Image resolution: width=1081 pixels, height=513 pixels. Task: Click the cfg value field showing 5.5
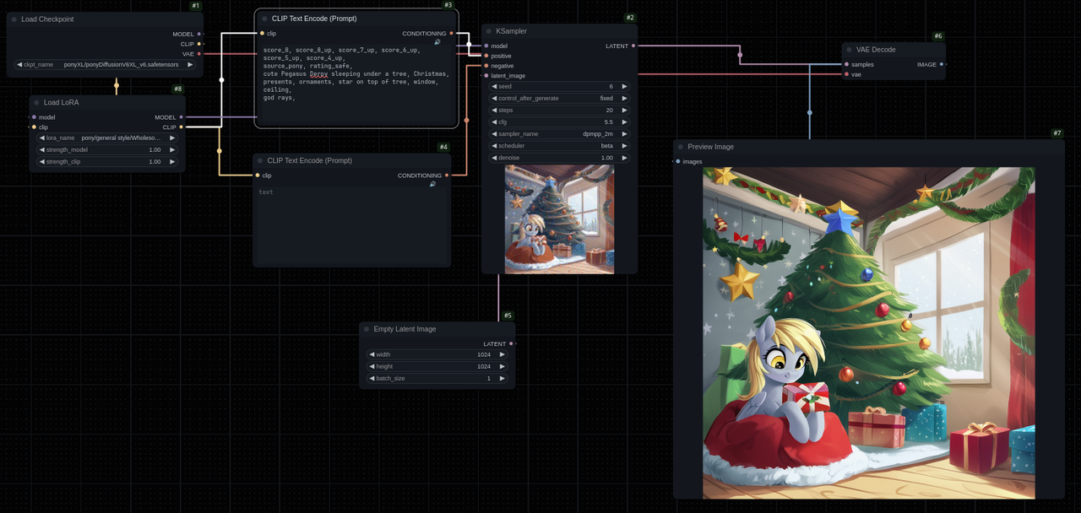[559, 121]
